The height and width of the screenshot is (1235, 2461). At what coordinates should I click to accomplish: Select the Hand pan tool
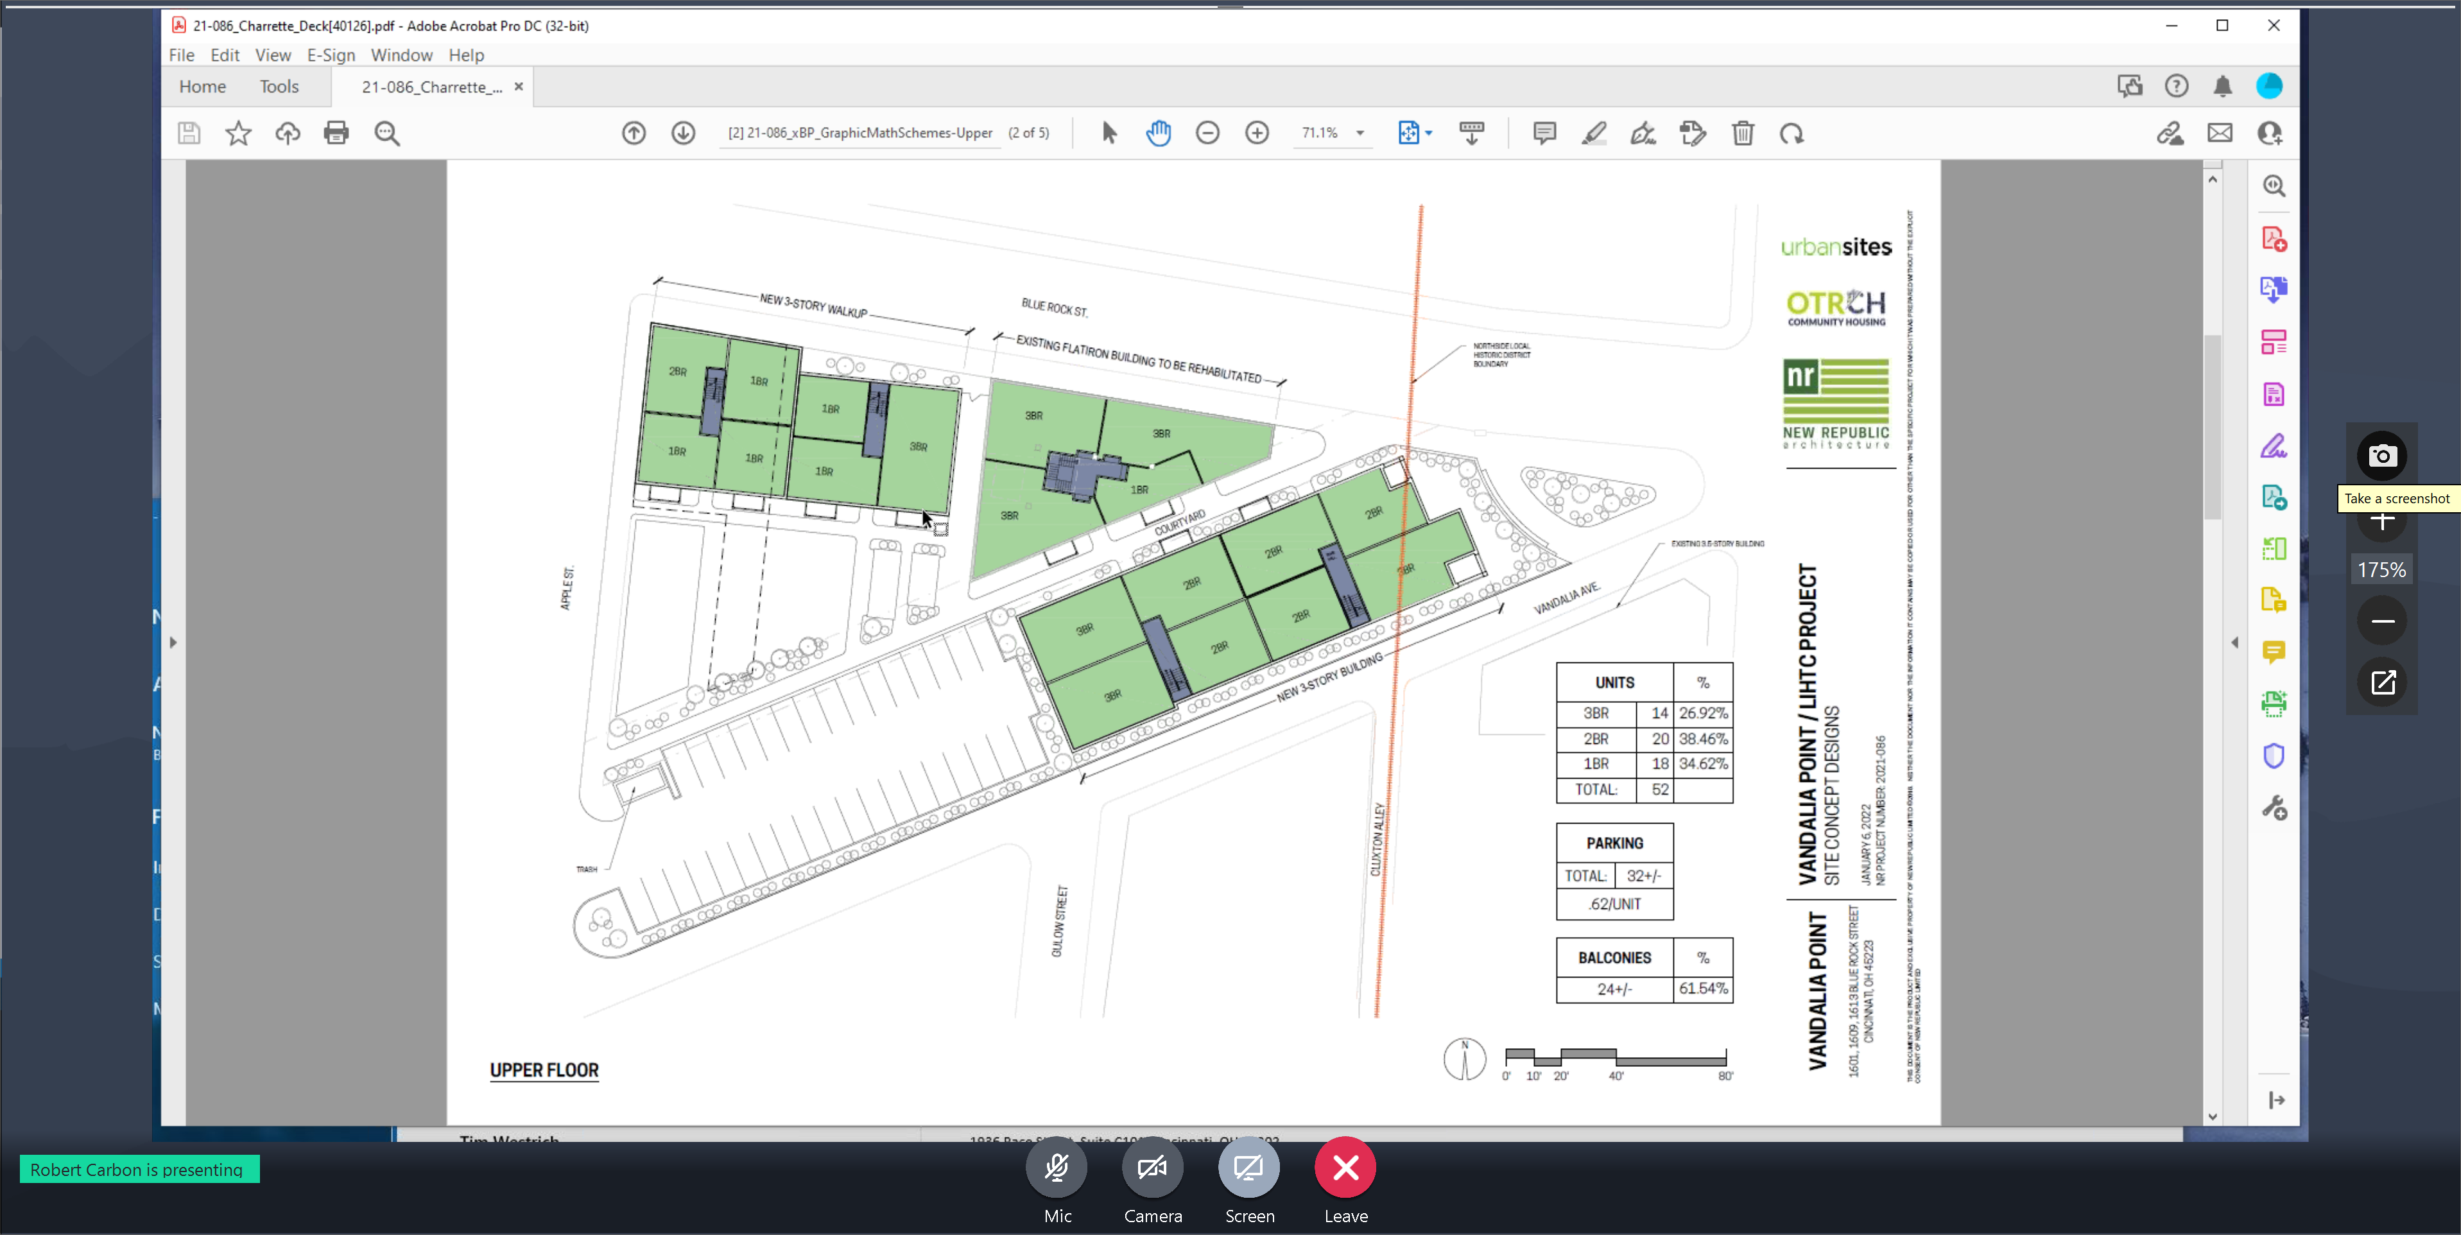1158,133
